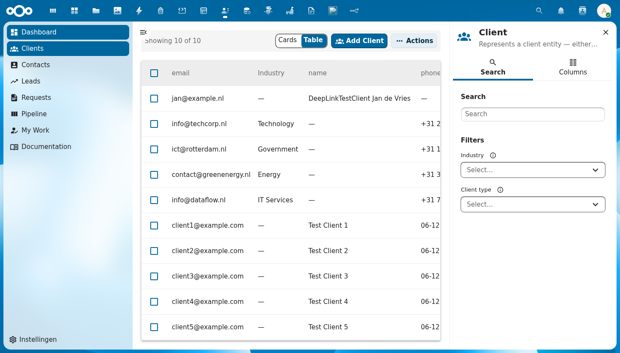Viewport: 620px width, 353px height.
Task: Select the info@techcorp.nl row checkbox
Action: pyautogui.click(x=154, y=124)
